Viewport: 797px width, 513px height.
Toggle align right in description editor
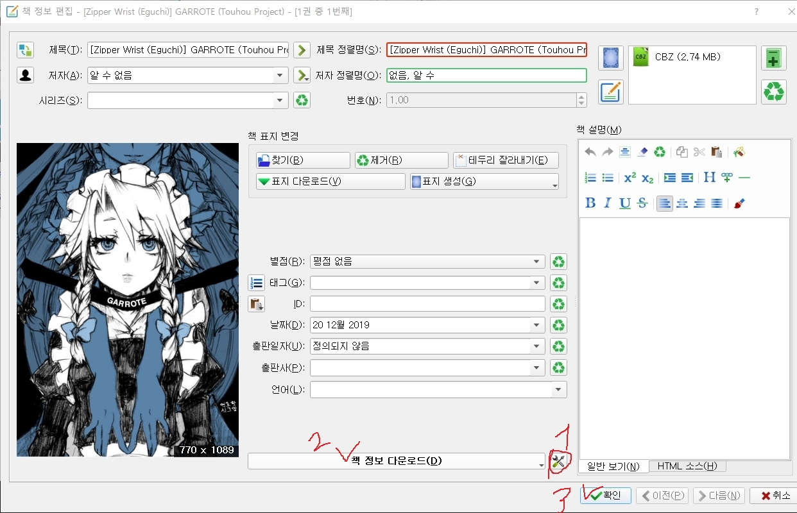click(699, 203)
